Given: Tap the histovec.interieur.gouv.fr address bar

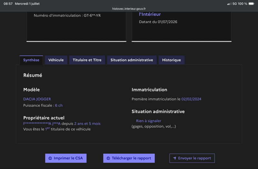Looking at the screenshot, I should coord(129,9).
